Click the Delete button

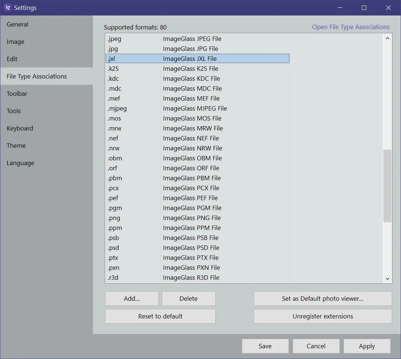[188, 299]
